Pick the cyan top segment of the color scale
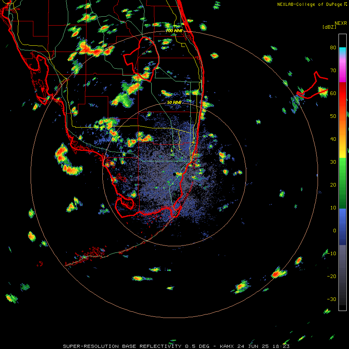Screen dimensions: 349x349 (342, 51)
